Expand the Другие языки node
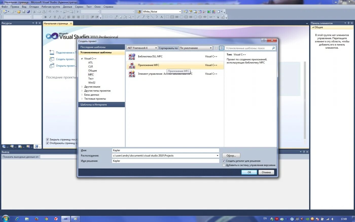This screenshot has width=355, height=222. click(x=82, y=87)
